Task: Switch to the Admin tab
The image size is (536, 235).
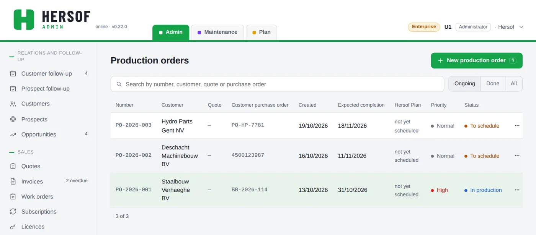Action: pos(171,32)
